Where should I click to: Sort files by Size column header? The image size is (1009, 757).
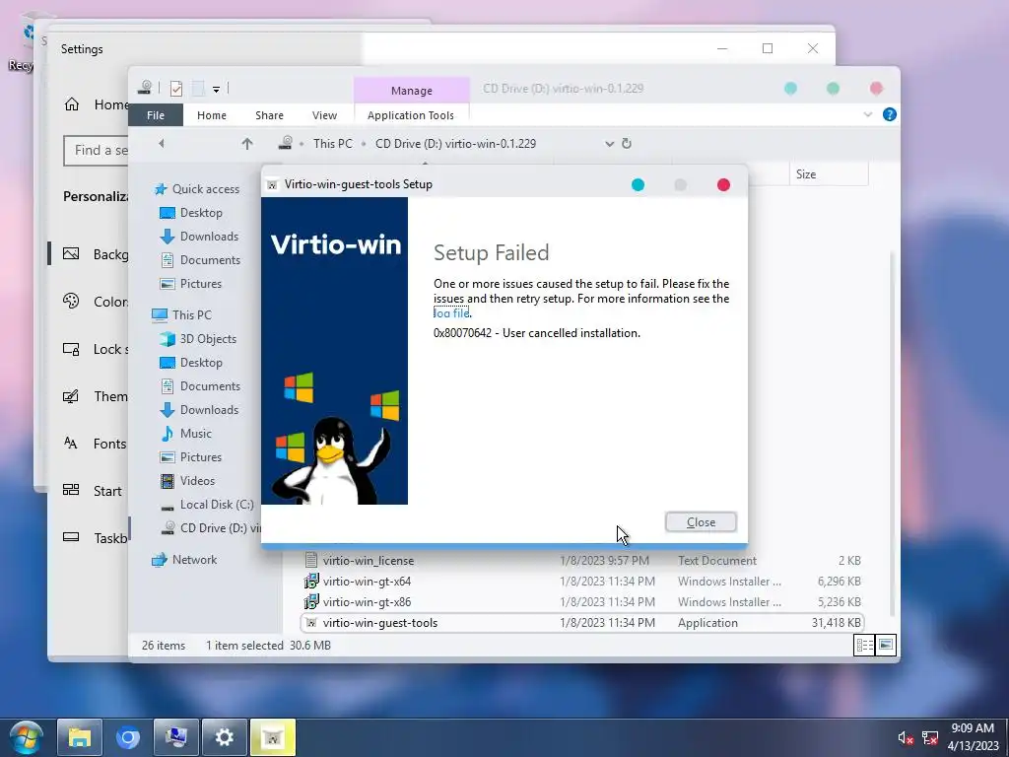tap(829, 174)
